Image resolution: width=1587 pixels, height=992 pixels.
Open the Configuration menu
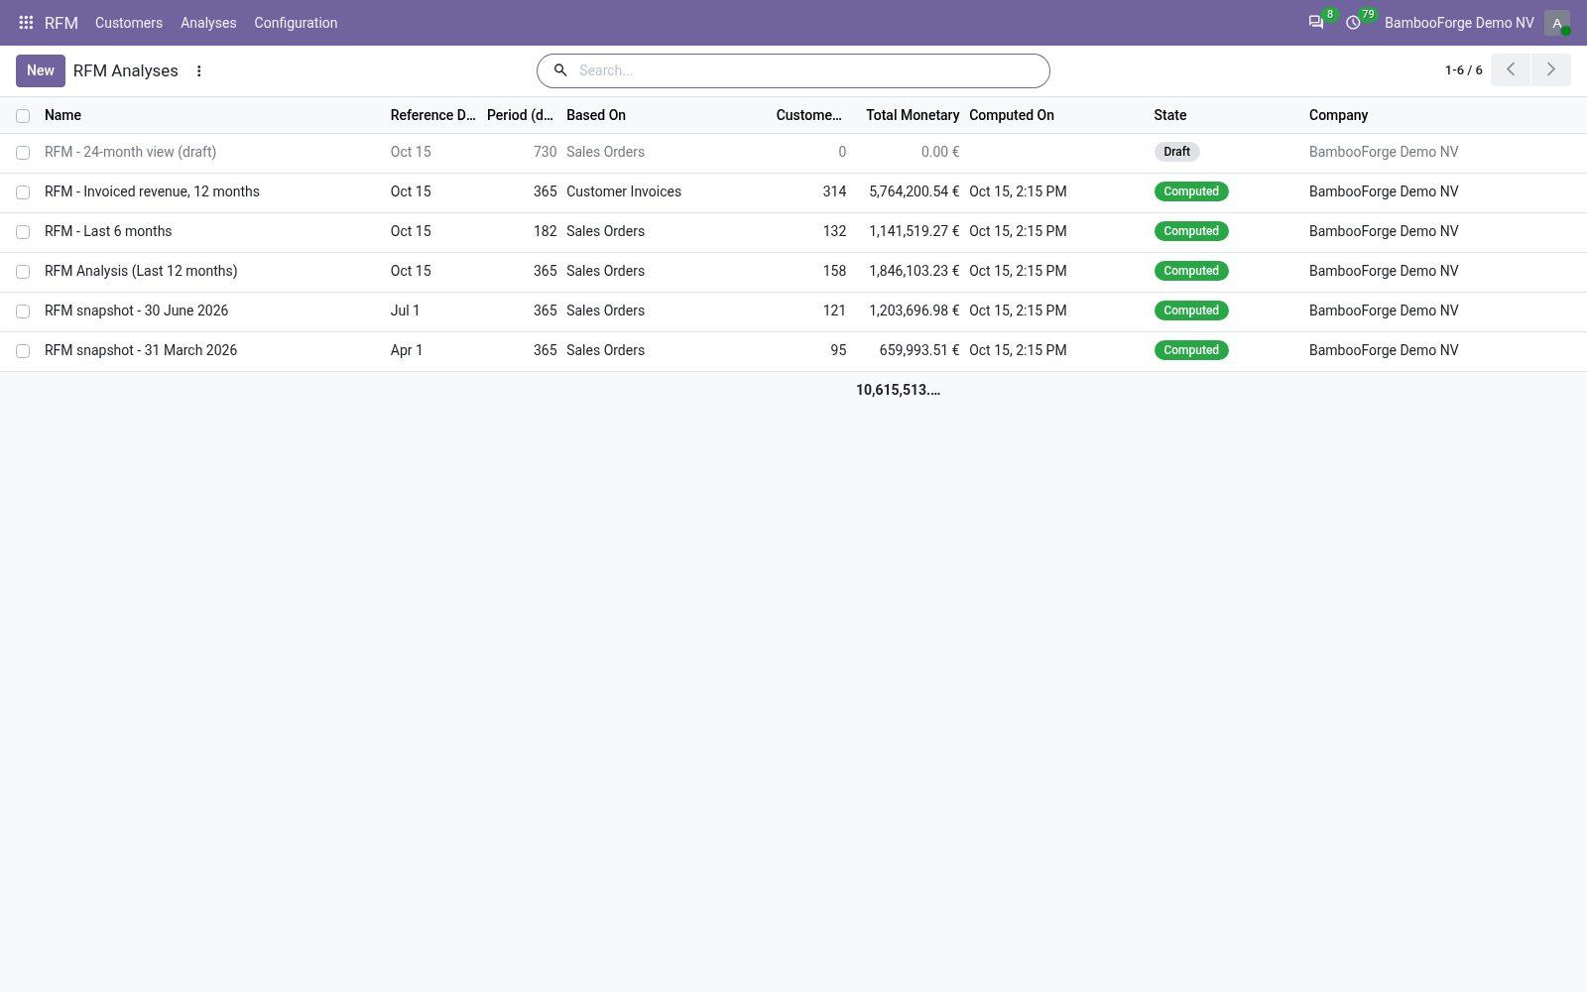[296, 23]
